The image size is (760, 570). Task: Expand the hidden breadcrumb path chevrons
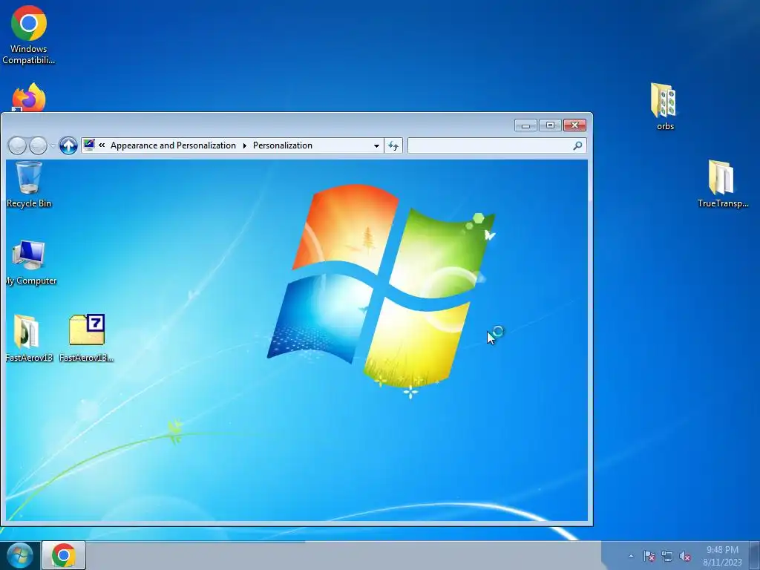click(102, 145)
